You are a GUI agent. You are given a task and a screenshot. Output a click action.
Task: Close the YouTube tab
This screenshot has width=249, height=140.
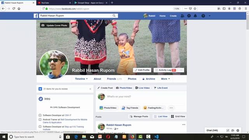pyautogui.click(x=70, y=3)
